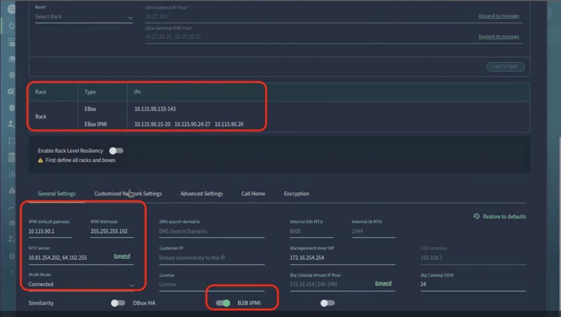
Task: Enable the Similarity toggle
Action: [118, 303]
